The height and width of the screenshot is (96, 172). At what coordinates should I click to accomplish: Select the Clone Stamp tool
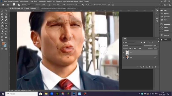pos(6,23)
